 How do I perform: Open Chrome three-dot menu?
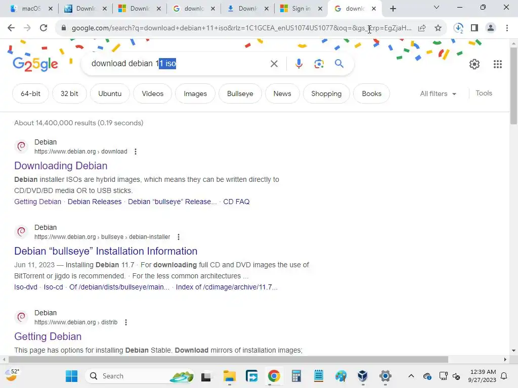coord(507,28)
